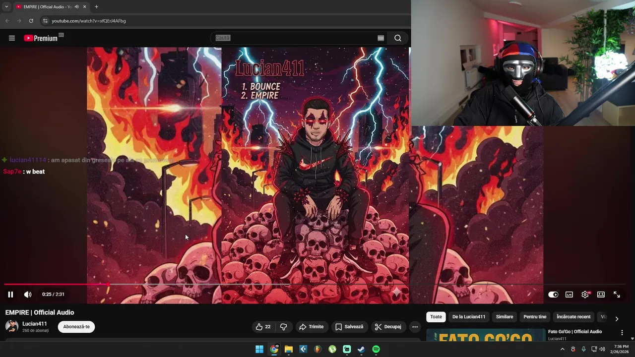
Task: Dislike the video with the thumbs down
Action: [x=284, y=327]
